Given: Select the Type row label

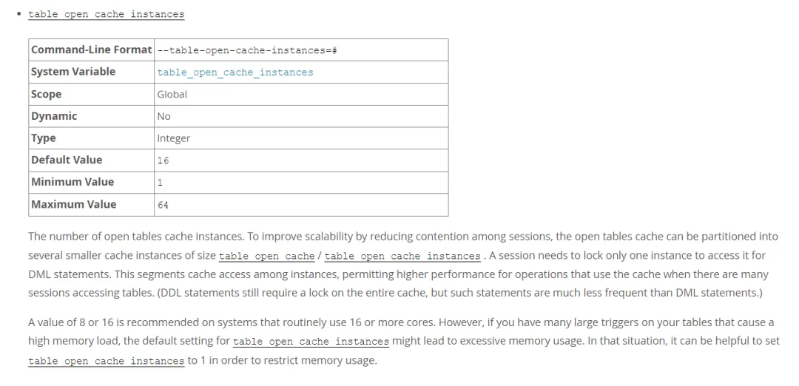Looking at the screenshot, I should click(44, 138).
